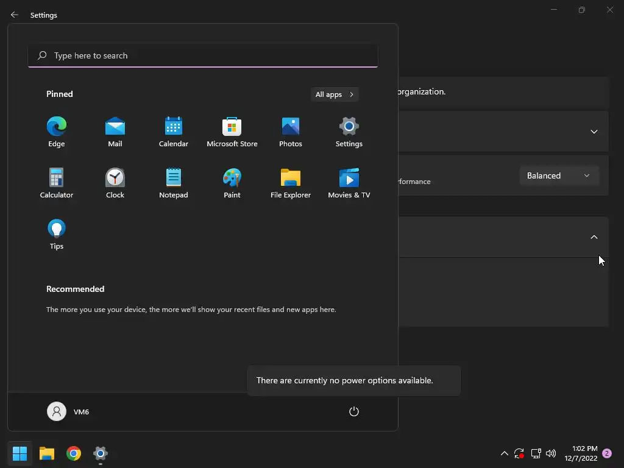The width and height of the screenshot is (624, 468).
Task: Open Settings from the pinned apps grid
Action: click(x=349, y=132)
